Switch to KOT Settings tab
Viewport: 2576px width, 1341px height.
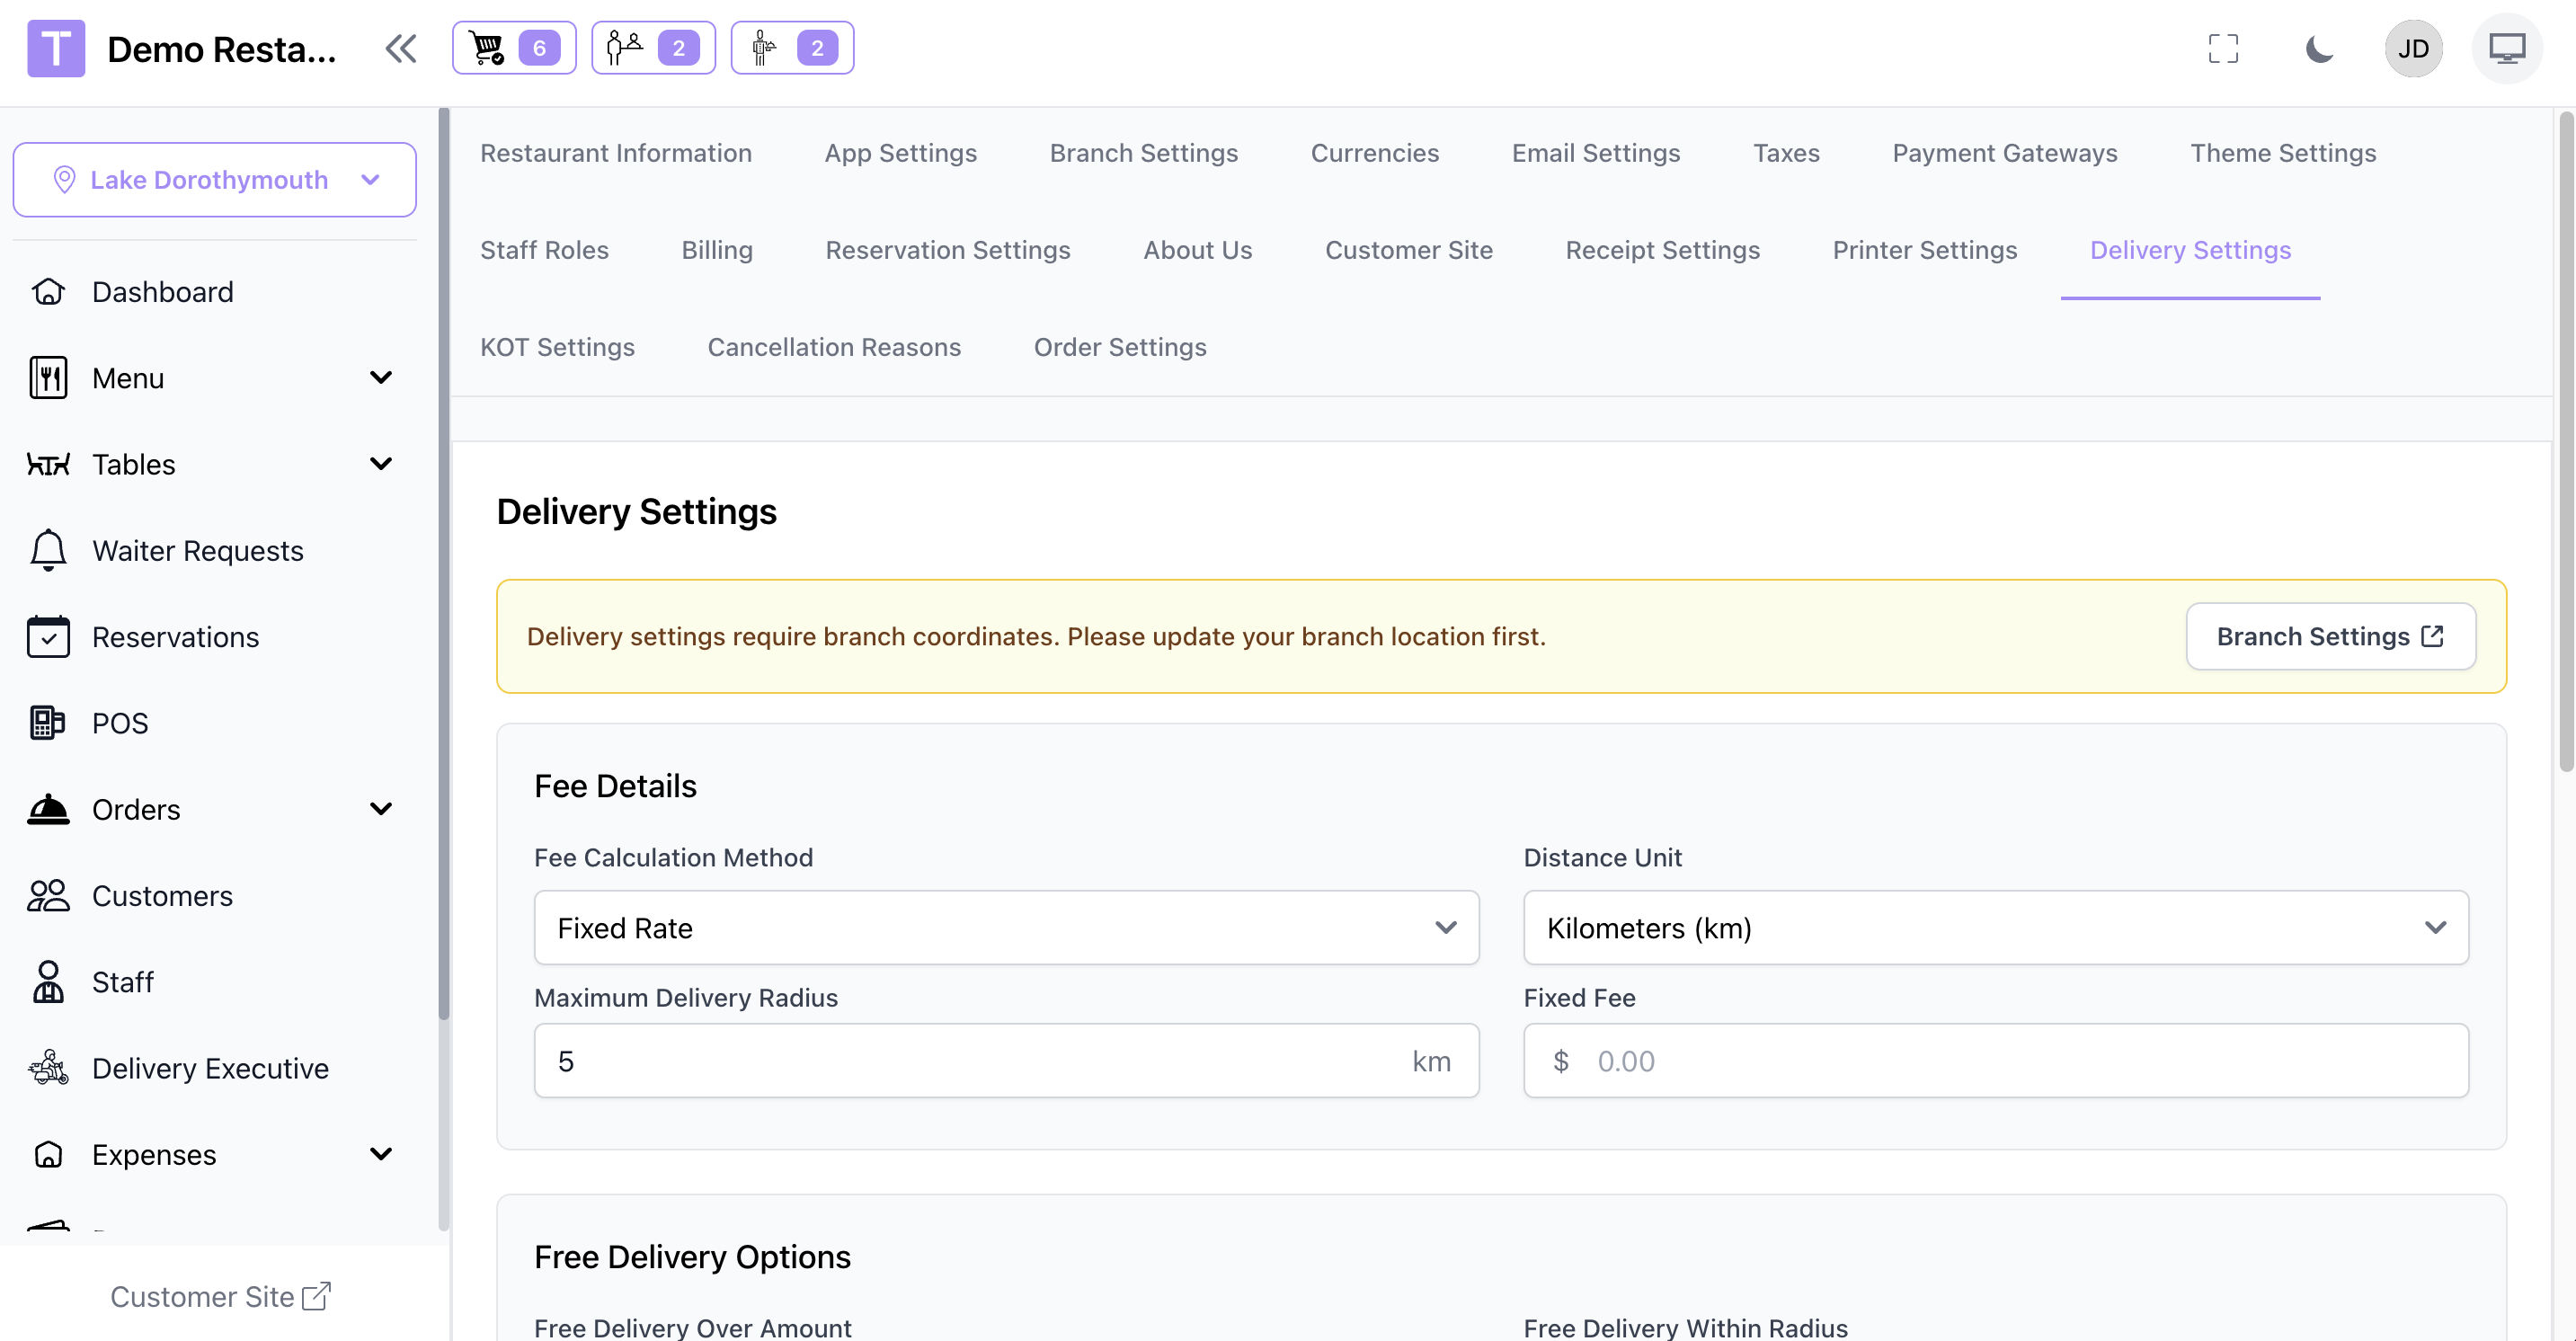557,347
